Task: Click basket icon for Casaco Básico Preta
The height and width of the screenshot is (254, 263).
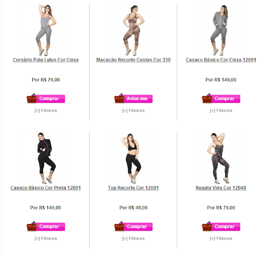Action: pyautogui.click(x=32, y=226)
